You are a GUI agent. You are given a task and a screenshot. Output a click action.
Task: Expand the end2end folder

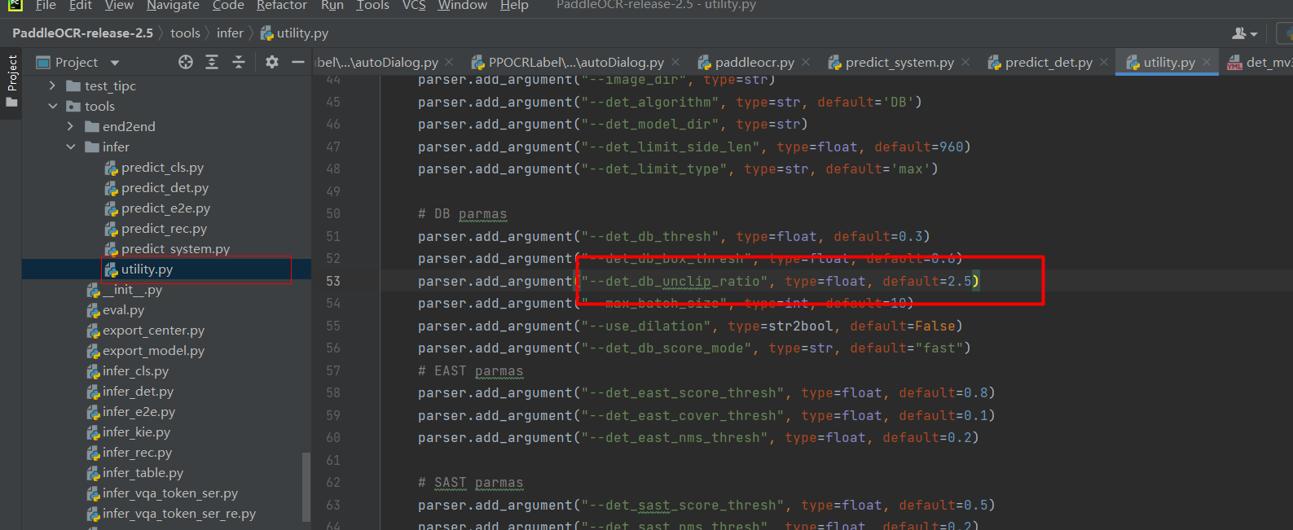click(70, 126)
